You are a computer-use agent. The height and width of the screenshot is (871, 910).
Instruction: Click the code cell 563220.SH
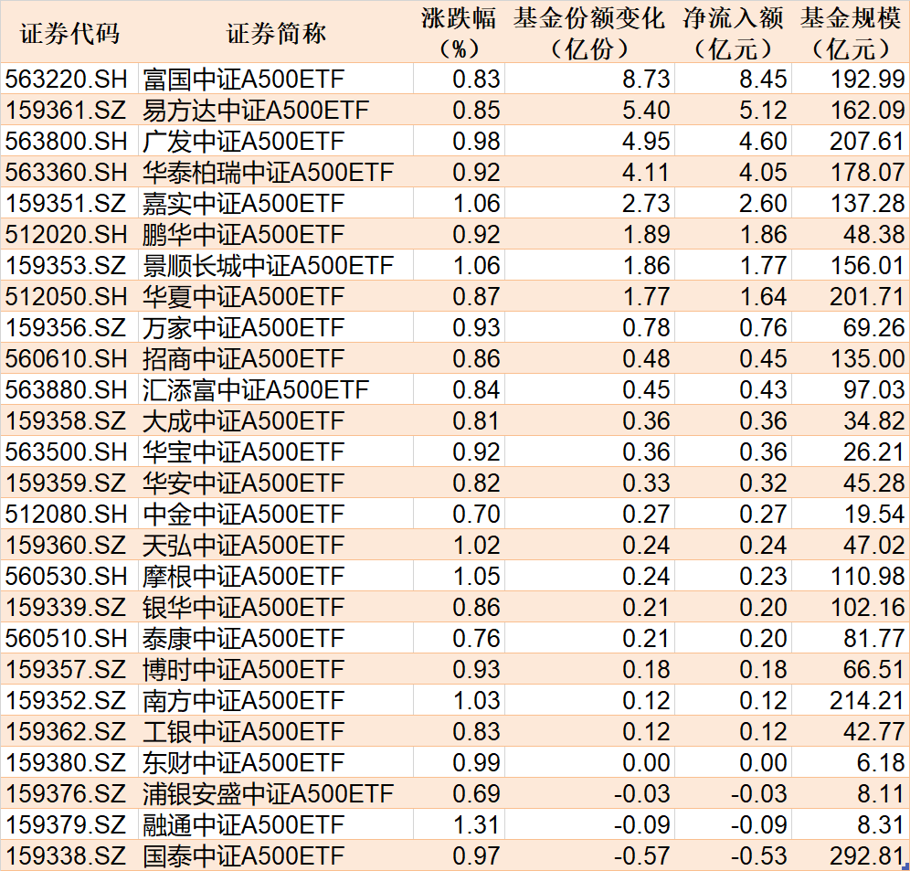(x=69, y=80)
